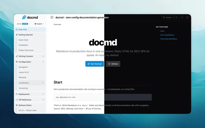Collapse the Configuration section chevron

pyautogui.click(x=43, y=62)
